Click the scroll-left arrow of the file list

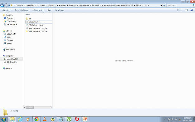[x=24, y=107]
